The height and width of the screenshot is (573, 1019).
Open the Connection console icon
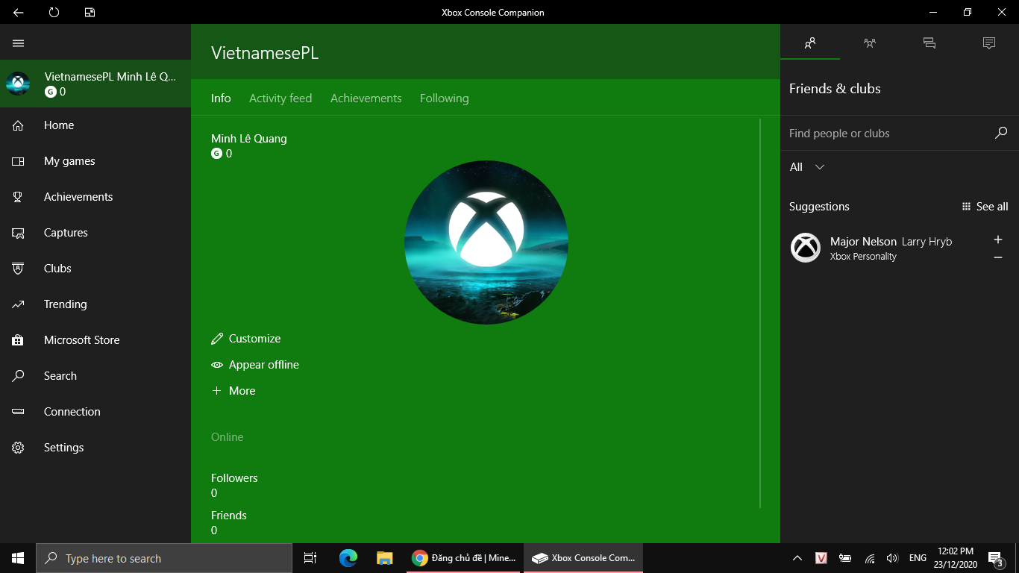19,412
